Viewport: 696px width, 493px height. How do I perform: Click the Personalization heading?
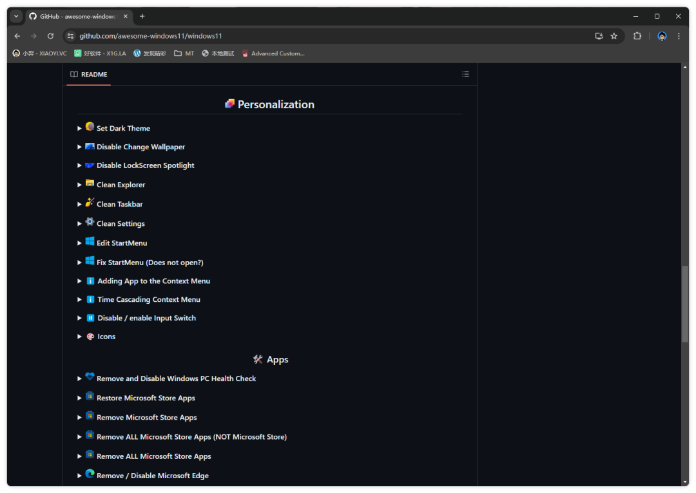[270, 104]
